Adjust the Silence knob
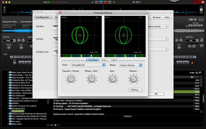This screenshot has width=206, height=129. click(133, 79)
